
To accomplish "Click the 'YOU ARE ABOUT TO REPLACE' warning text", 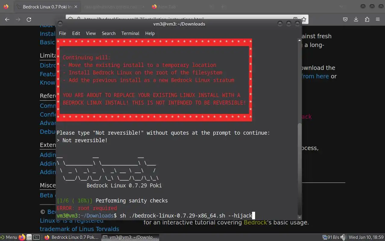I will tap(152, 95).
